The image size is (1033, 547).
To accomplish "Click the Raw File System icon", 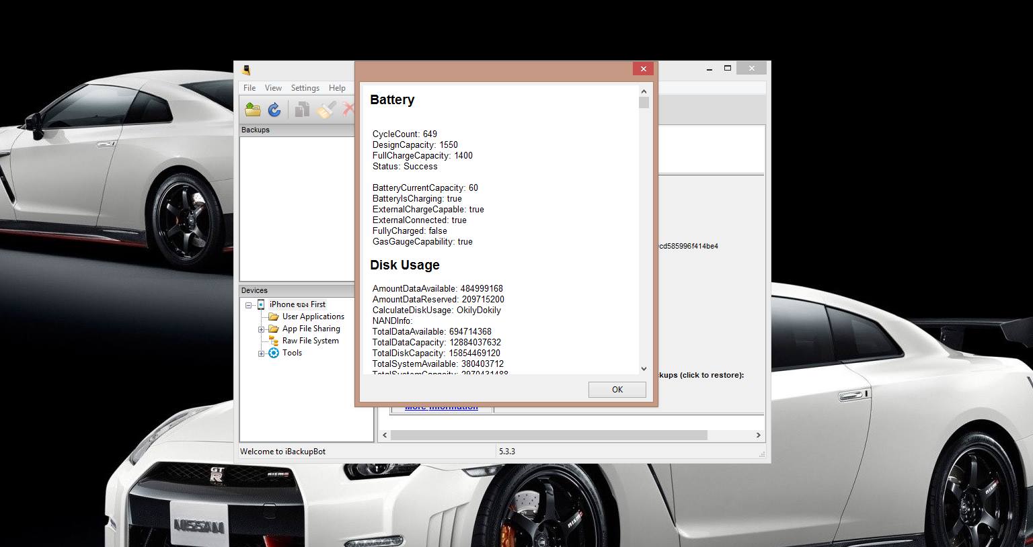I will [274, 341].
